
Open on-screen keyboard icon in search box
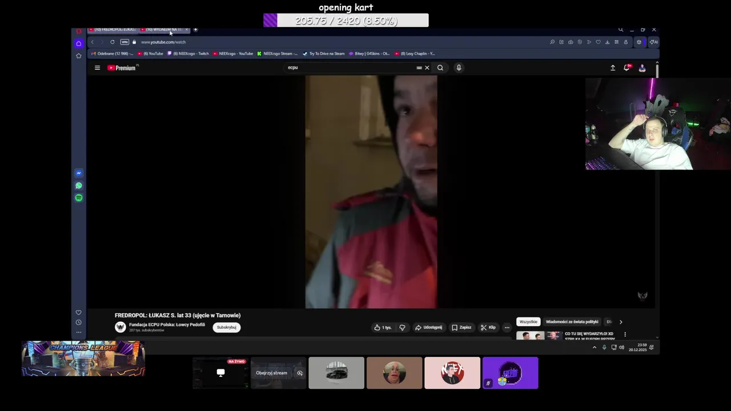tap(419, 67)
